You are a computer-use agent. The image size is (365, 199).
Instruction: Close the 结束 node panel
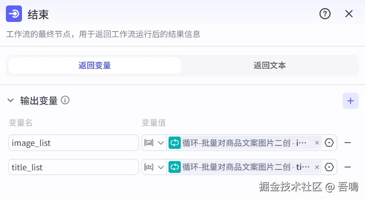coord(349,14)
